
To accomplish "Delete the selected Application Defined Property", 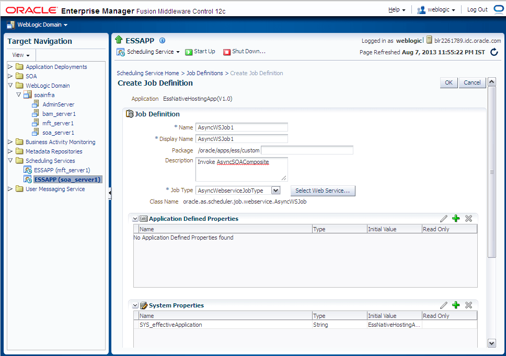I will click(x=468, y=218).
